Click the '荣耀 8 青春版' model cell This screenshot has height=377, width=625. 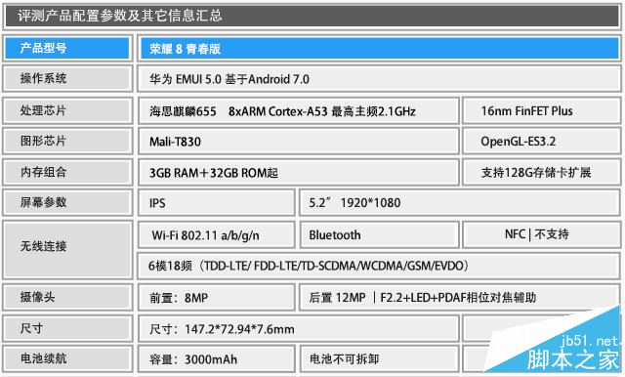pos(379,48)
